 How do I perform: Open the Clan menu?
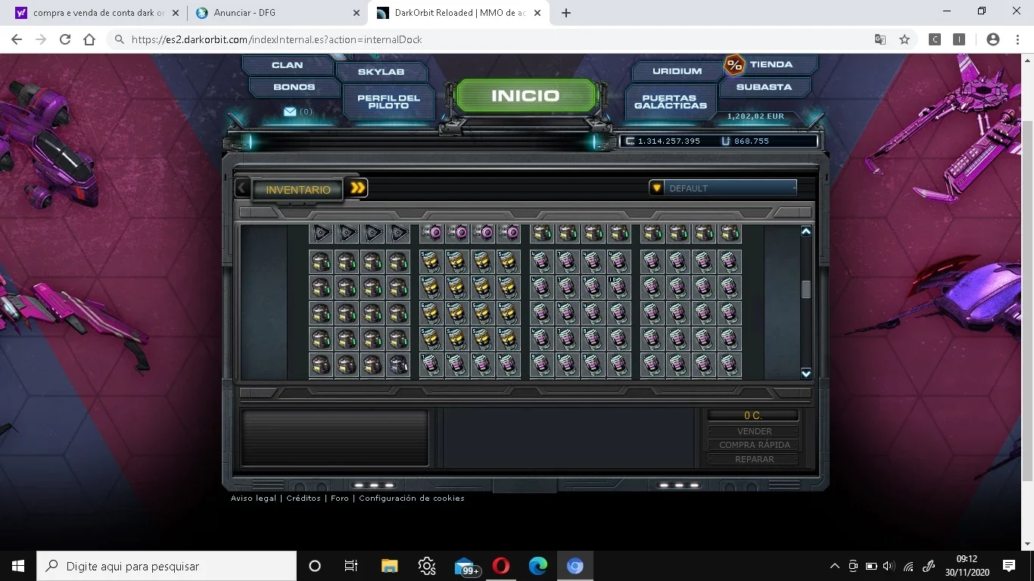tap(287, 65)
